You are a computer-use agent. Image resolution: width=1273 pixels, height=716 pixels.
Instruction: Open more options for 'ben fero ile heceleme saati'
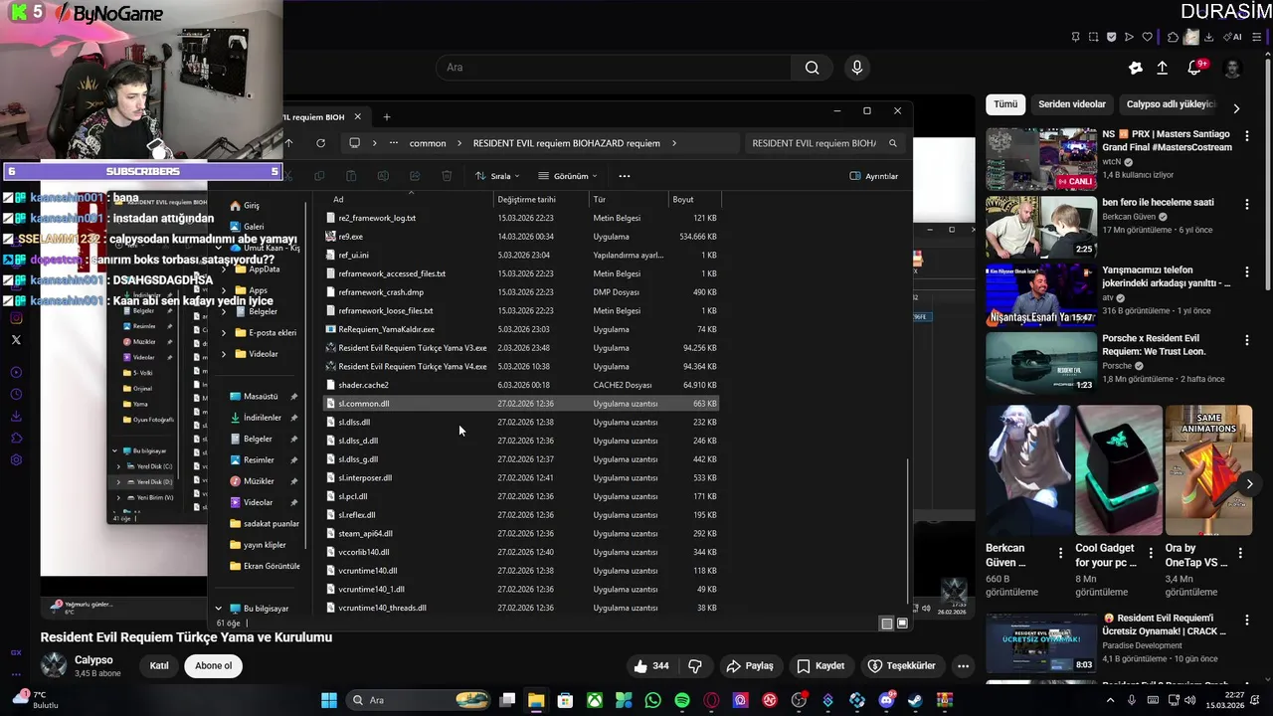tap(1247, 204)
